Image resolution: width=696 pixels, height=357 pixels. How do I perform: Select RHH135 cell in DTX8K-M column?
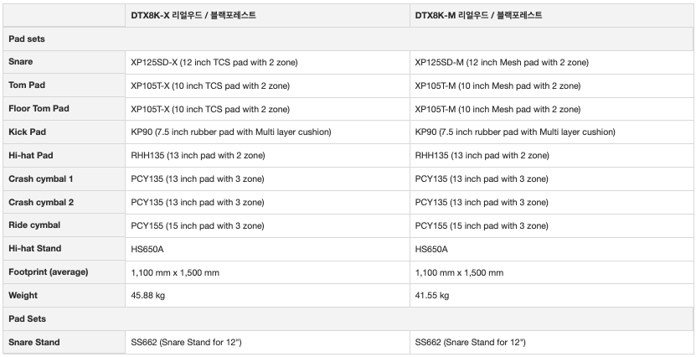tap(482, 155)
